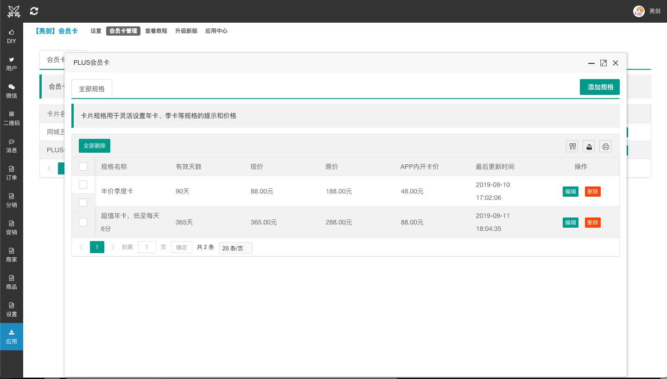Open 消息 from the left sidebar
Viewport: 667px width, 379px height.
pyautogui.click(x=11, y=146)
